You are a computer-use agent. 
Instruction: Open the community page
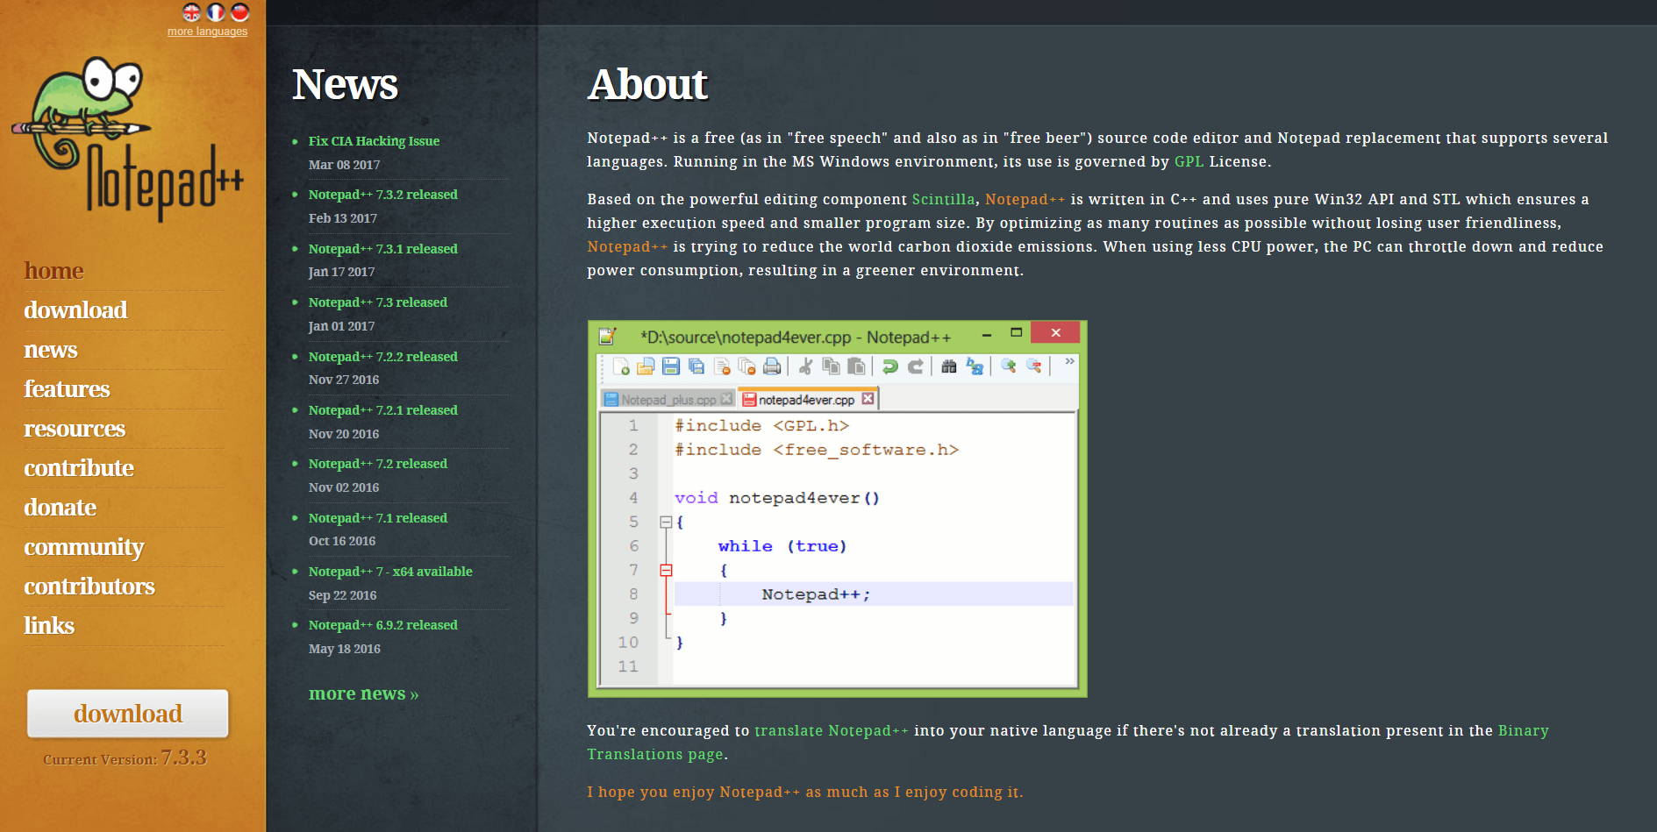coord(84,547)
